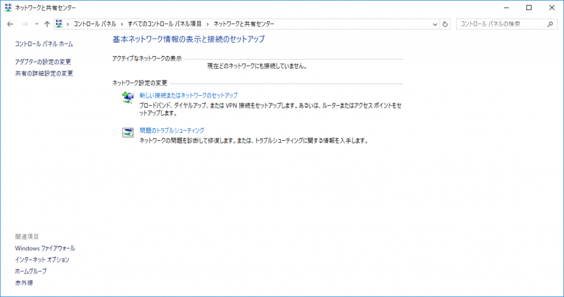Click the Back navigation arrow

[10, 24]
